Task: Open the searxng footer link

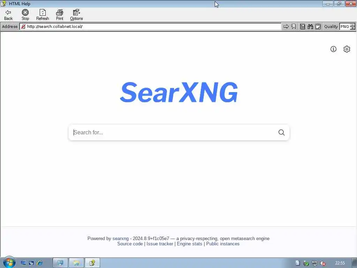Action: coord(120,239)
